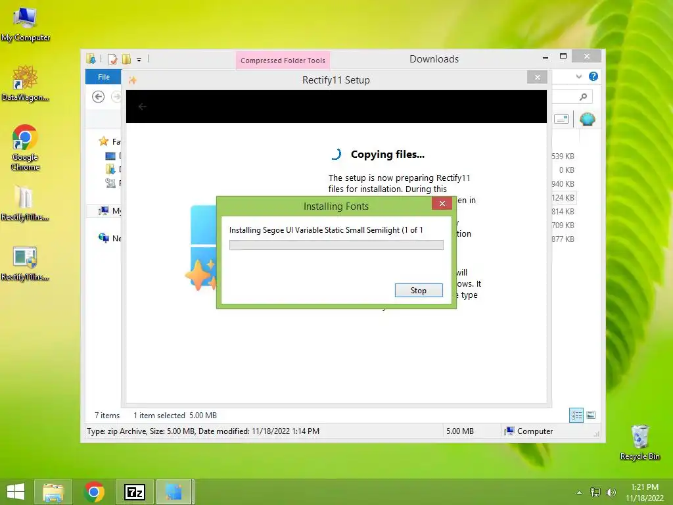Open the volume tray icon
Image resolution: width=673 pixels, height=505 pixels.
[611, 493]
